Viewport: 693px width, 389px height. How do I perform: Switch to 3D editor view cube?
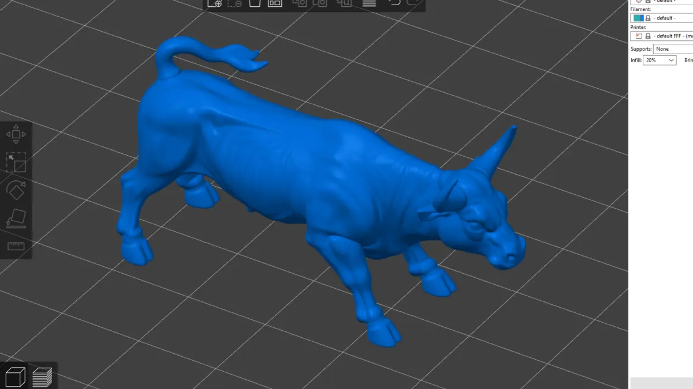tap(15, 377)
